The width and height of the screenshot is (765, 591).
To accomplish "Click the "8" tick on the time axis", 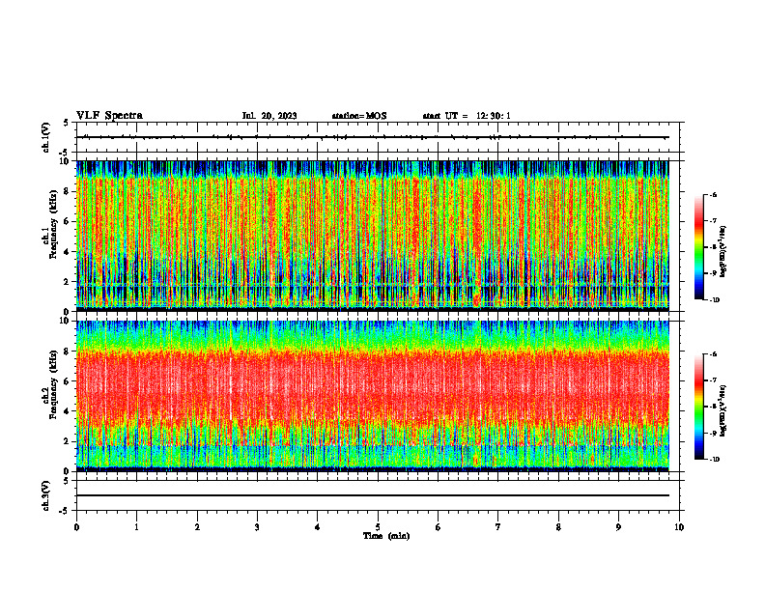I will pyautogui.click(x=558, y=527).
